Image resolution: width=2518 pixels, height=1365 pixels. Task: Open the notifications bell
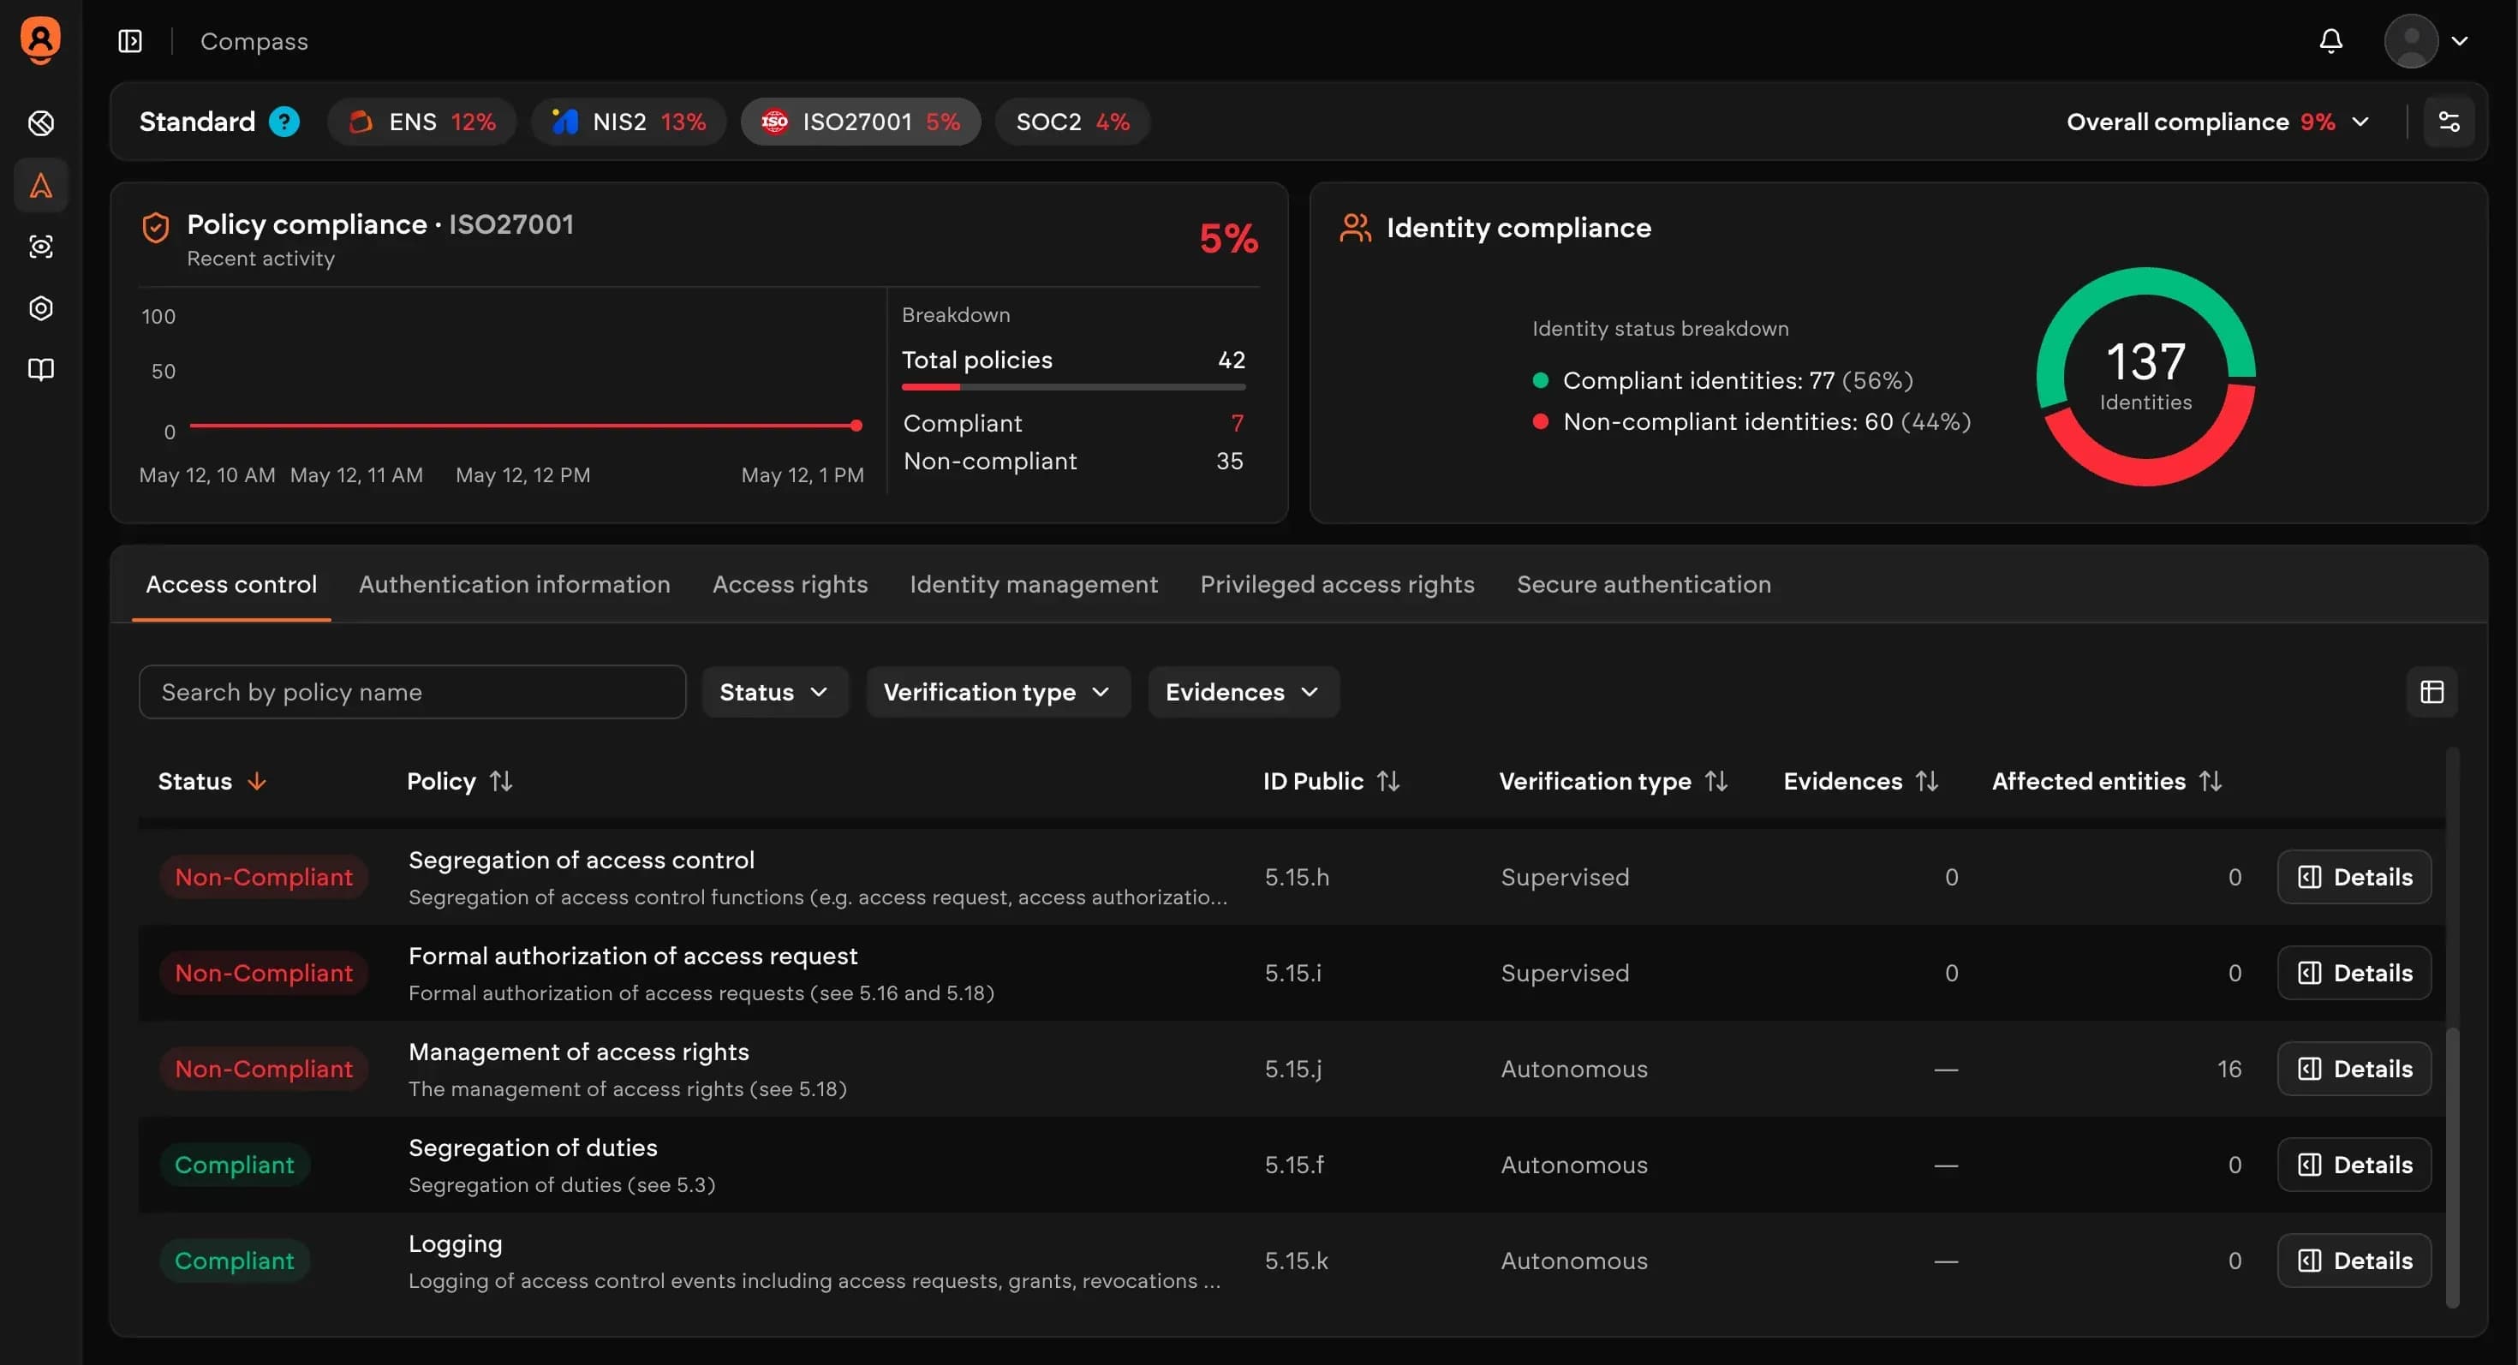[2331, 41]
